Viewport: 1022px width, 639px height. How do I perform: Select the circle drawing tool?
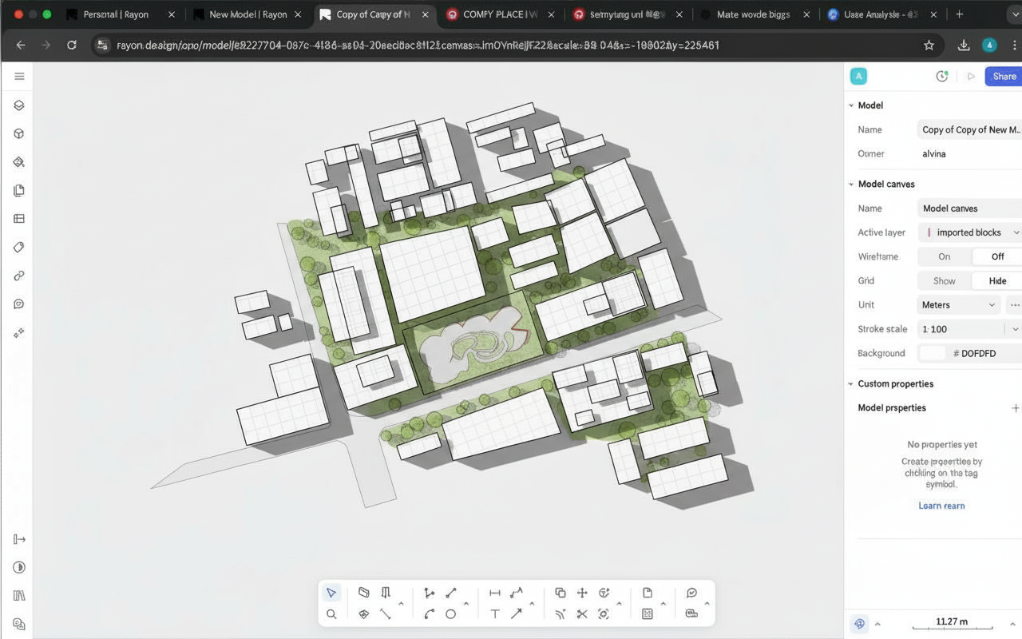pyautogui.click(x=451, y=613)
